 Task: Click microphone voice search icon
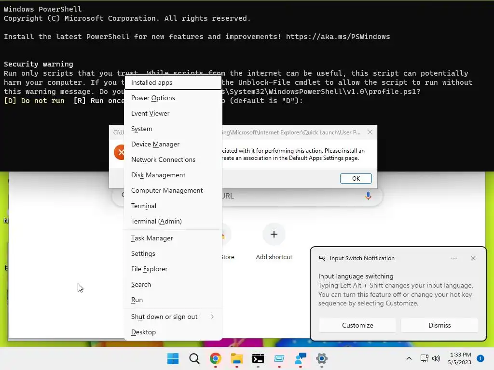point(368,196)
